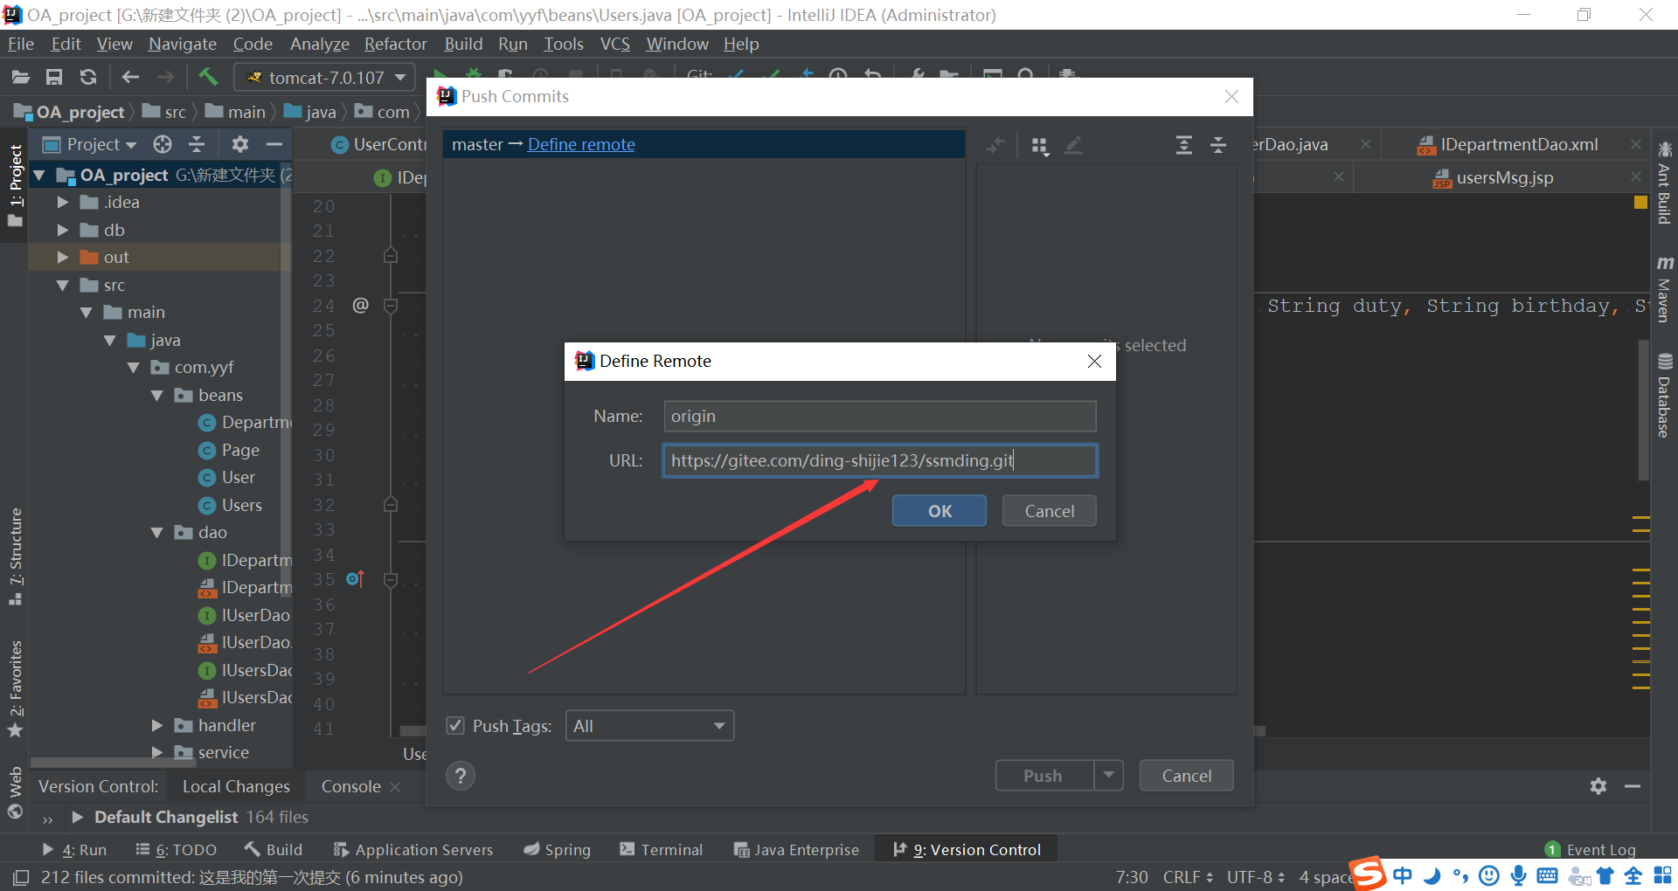The width and height of the screenshot is (1678, 891).
Task: Click the green Build hammer icon
Action: (208, 77)
